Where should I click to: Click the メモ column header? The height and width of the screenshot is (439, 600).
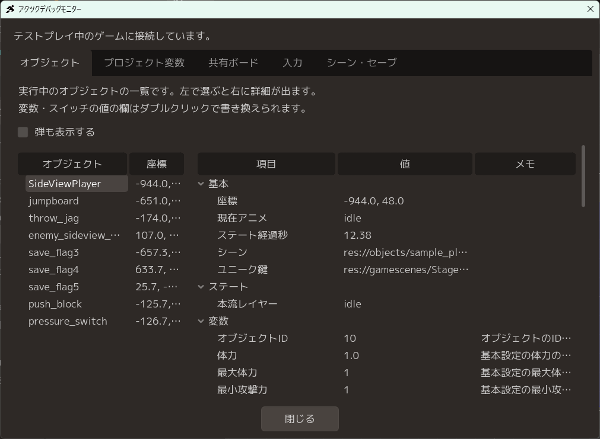(x=525, y=164)
